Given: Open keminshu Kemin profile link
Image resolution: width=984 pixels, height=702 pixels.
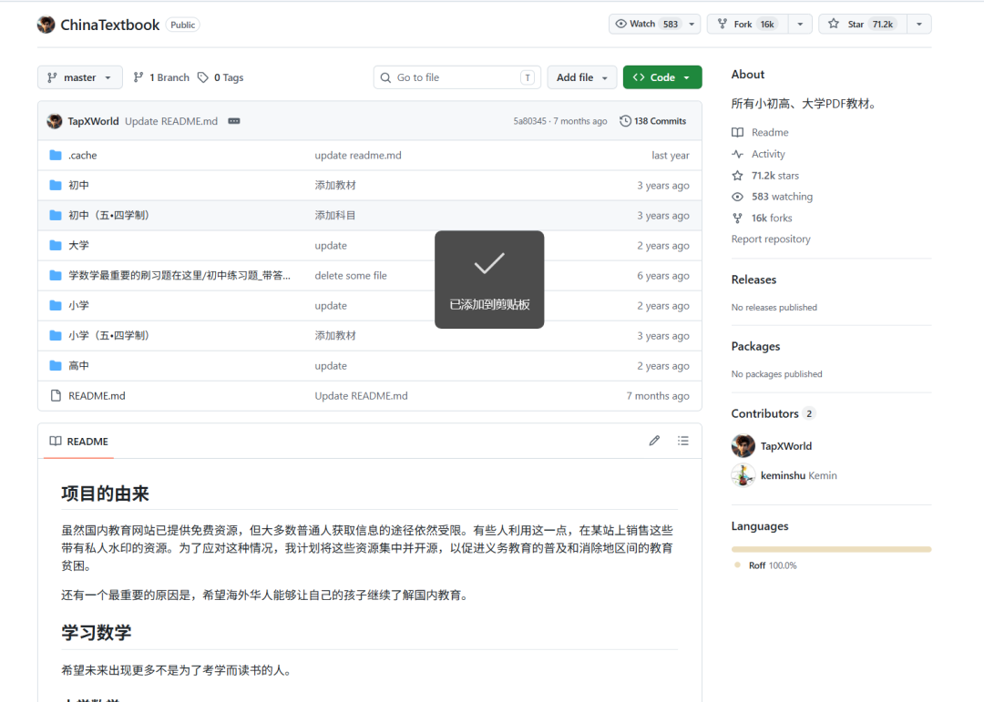Looking at the screenshot, I should coord(799,475).
